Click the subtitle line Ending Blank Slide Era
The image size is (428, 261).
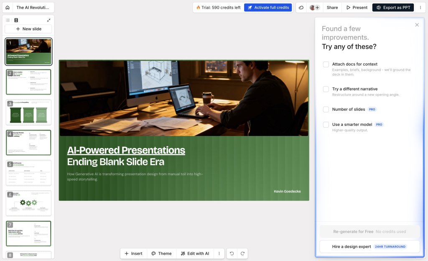click(x=116, y=162)
